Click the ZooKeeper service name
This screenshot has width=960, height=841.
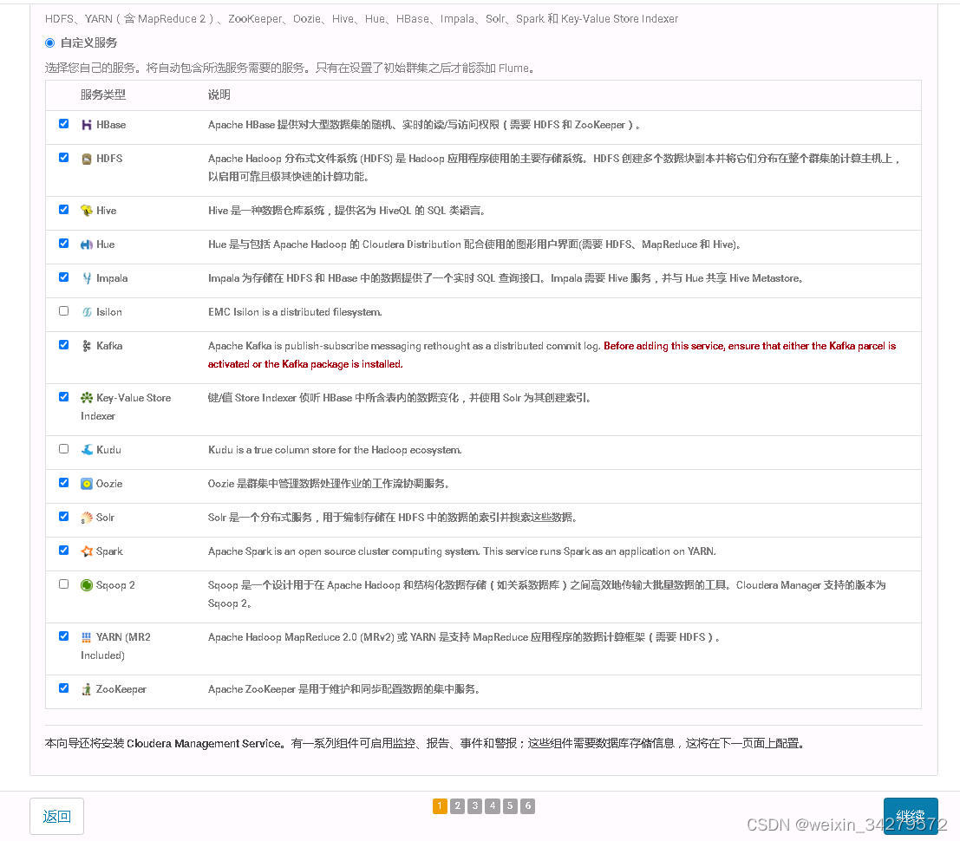[x=121, y=689]
